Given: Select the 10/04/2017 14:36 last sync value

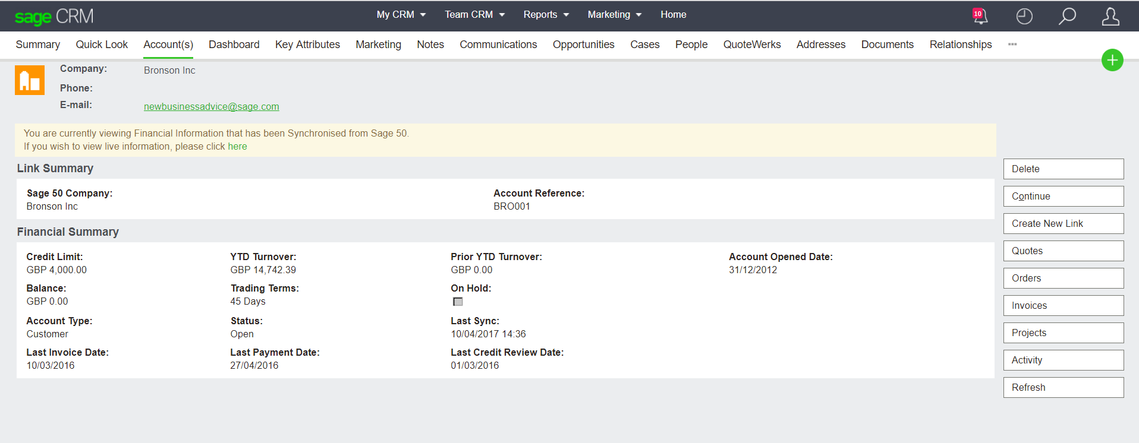Looking at the screenshot, I should pyautogui.click(x=488, y=334).
